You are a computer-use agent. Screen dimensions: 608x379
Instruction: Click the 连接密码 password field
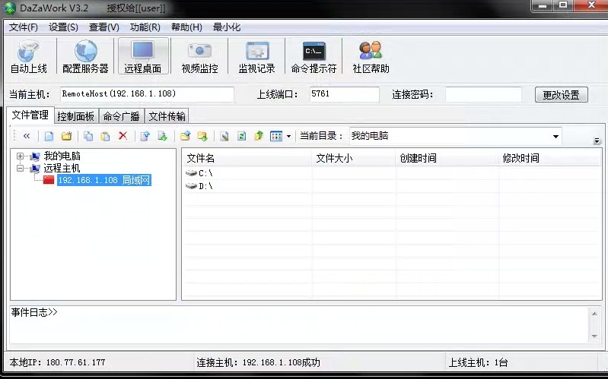pos(483,94)
